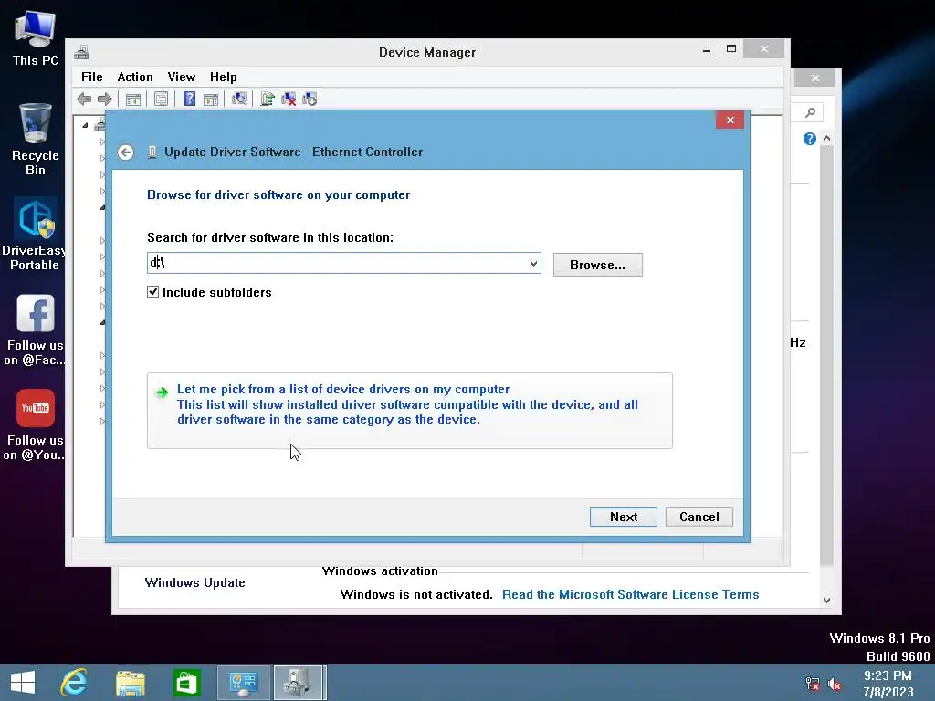This screenshot has height=701, width=935.
Task: Maximize the Device Manager window
Action: click(731, 49)
